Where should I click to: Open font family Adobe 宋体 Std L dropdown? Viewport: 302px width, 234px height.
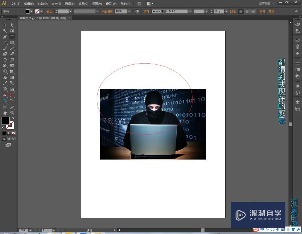tap(190, 11)
